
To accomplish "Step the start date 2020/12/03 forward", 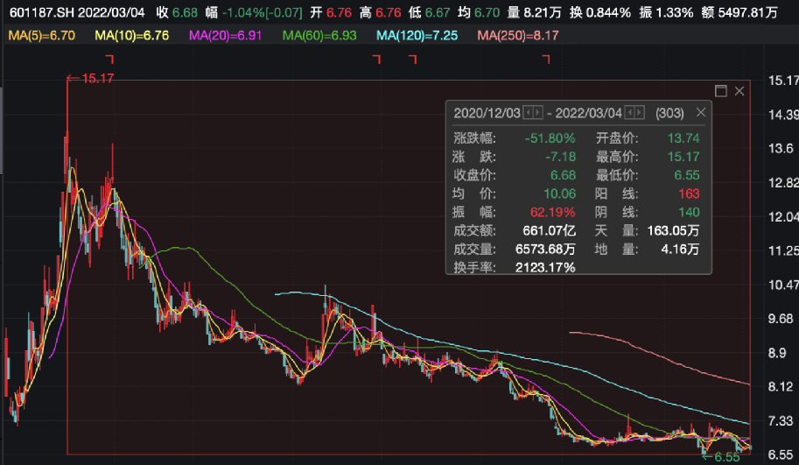I will 537,113.
